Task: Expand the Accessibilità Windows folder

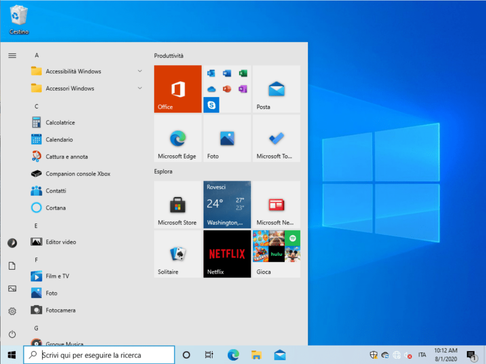Action: (x=87, y=71)
